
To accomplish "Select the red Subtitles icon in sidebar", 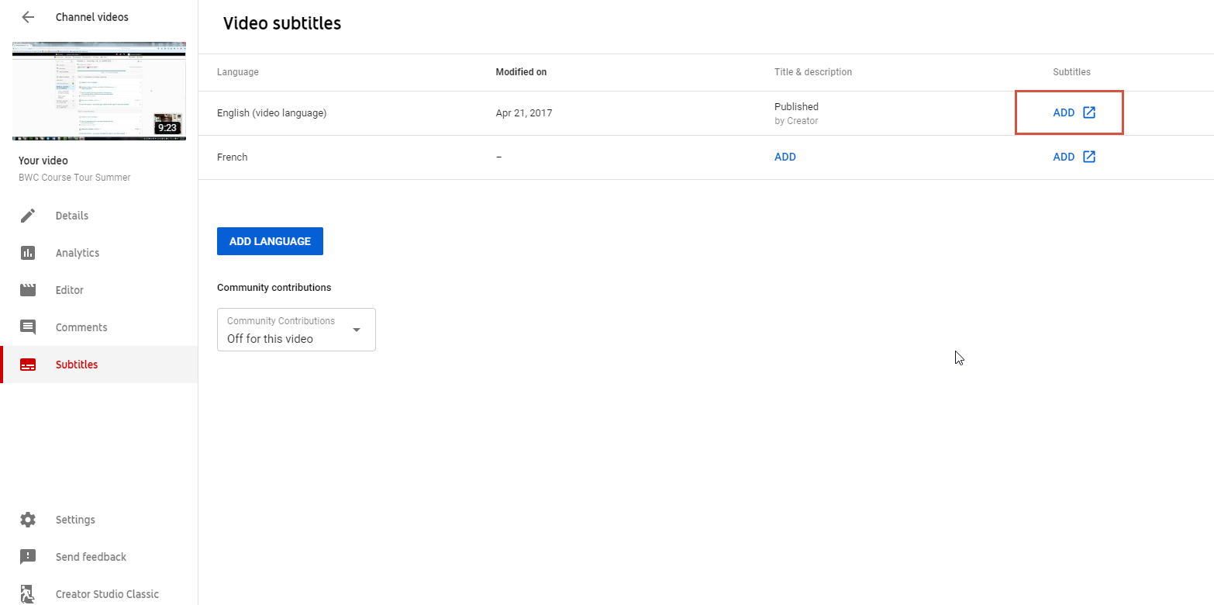I will 28,365.
